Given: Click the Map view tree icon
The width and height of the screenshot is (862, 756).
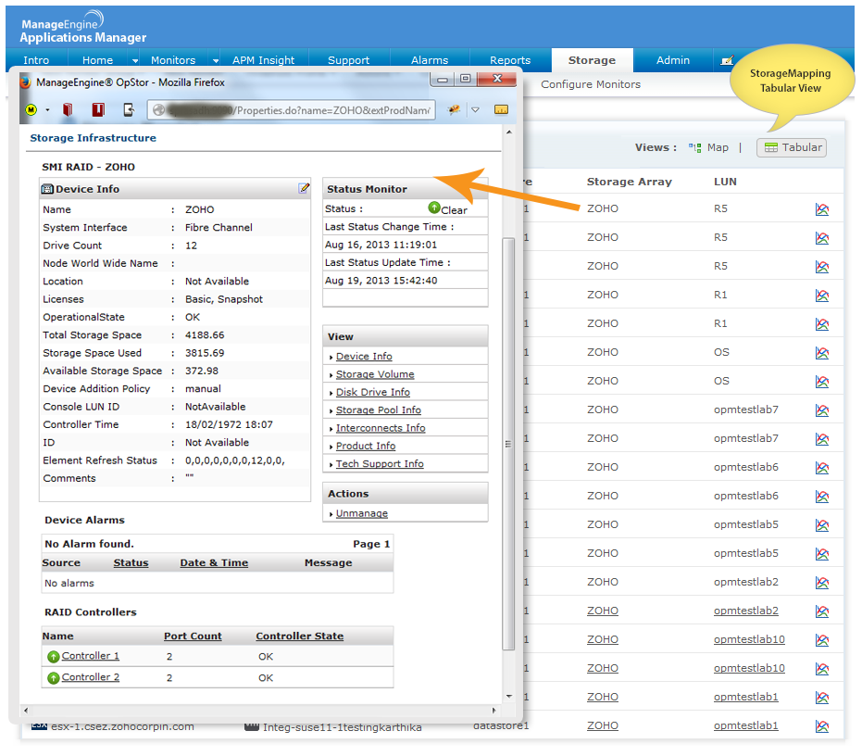Looking at the screenshot, I should pyautogui.click(x=694, y=147).
